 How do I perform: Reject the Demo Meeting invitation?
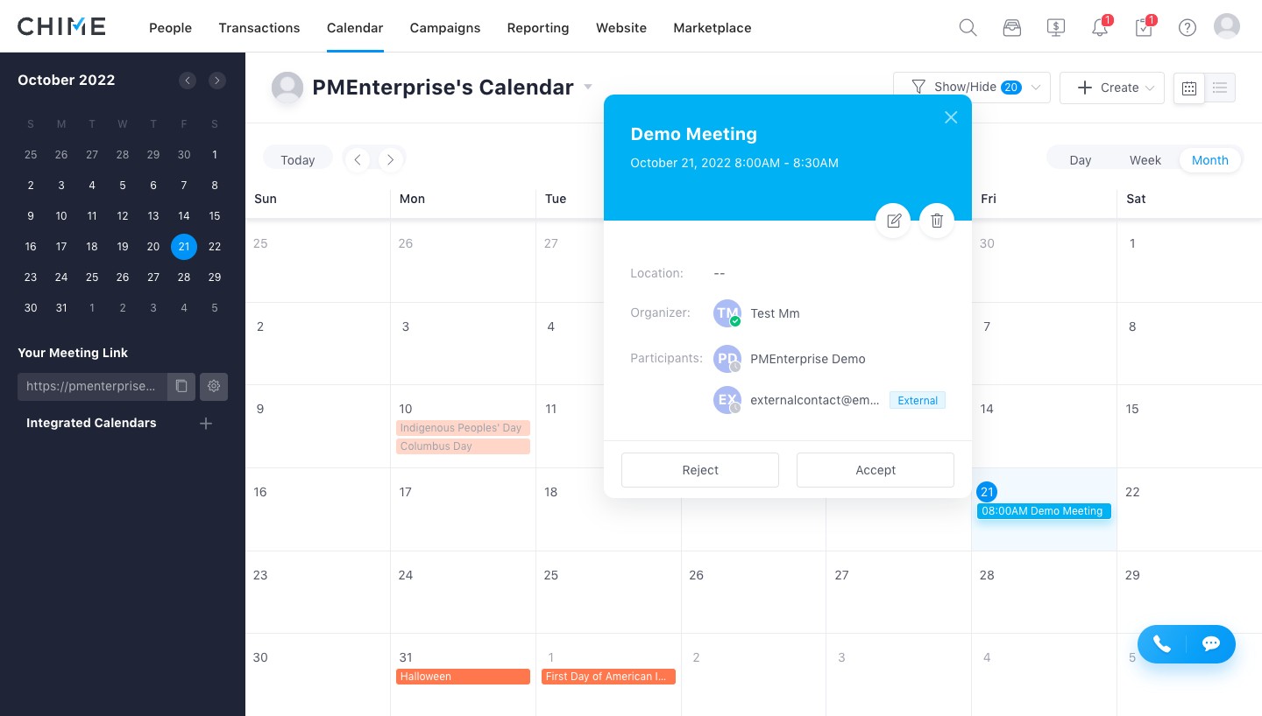700,470
